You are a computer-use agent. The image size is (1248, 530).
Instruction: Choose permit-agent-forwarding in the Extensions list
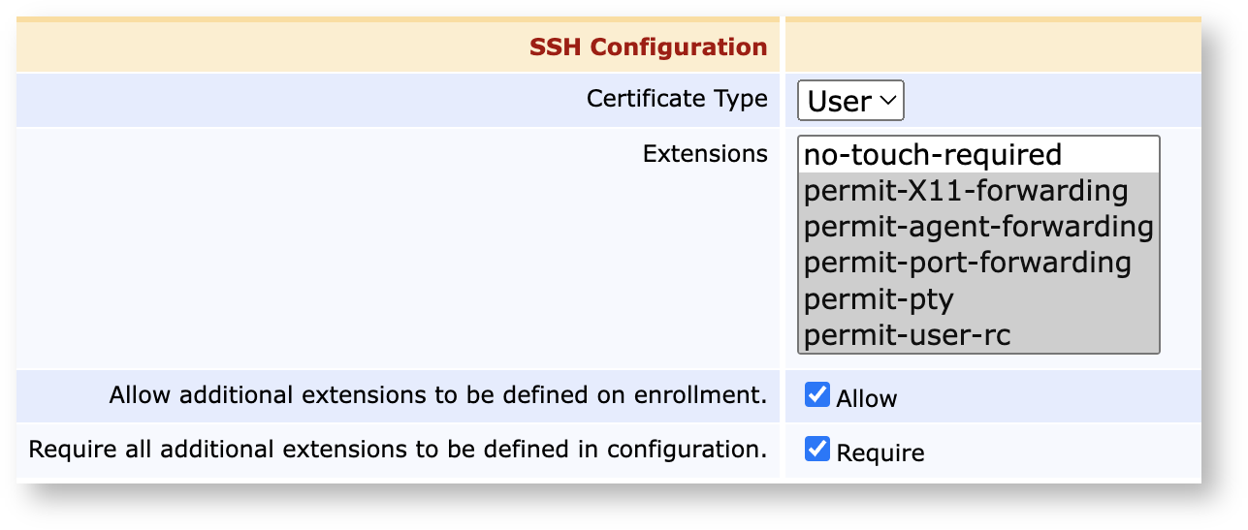978,227
